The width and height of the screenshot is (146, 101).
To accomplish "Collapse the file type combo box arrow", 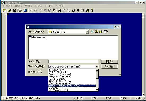I will point(97,67).
